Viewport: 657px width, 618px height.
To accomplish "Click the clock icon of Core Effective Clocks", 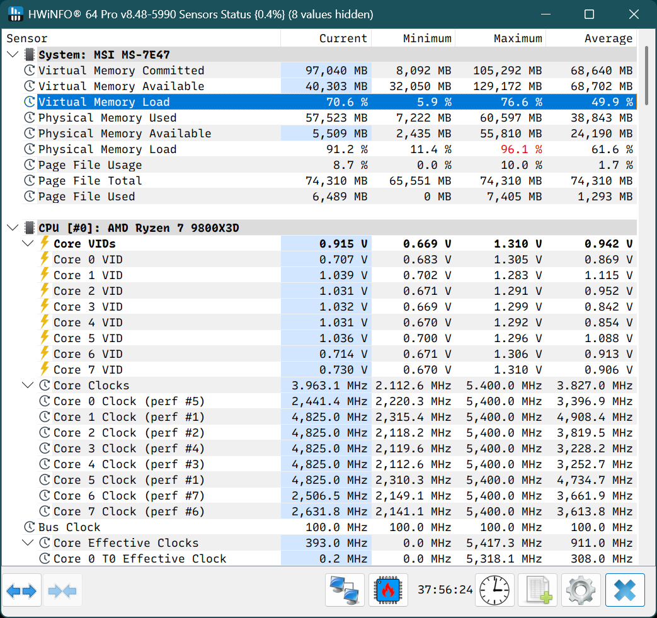I will [x=45, y=543].
